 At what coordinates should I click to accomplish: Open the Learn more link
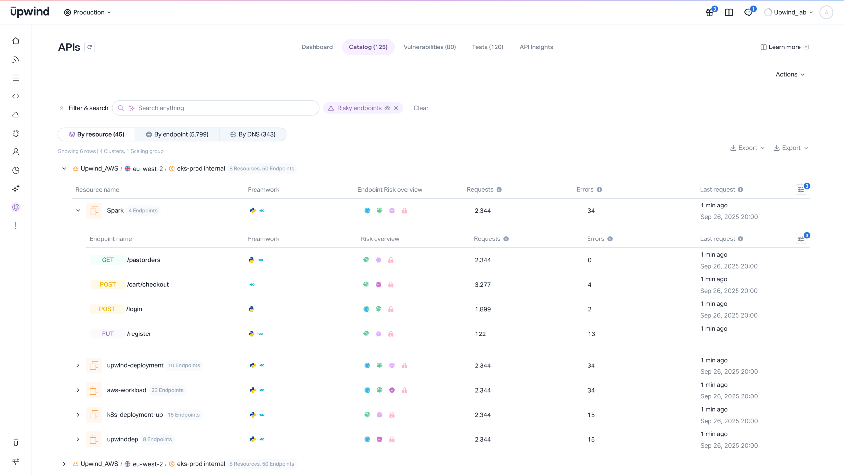coord(784,47)
